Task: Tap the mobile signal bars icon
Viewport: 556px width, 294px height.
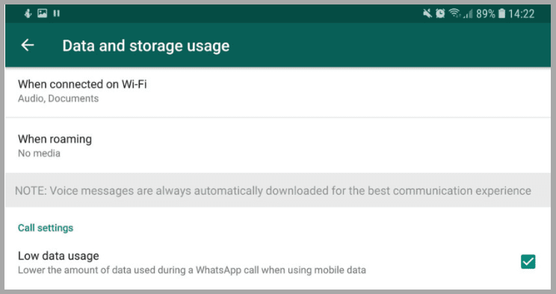Action: 468,14
